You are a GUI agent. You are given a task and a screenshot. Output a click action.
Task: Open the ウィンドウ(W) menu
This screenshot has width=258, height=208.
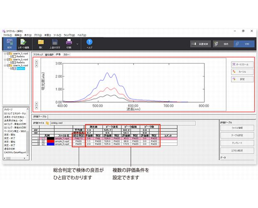point(69,35)
